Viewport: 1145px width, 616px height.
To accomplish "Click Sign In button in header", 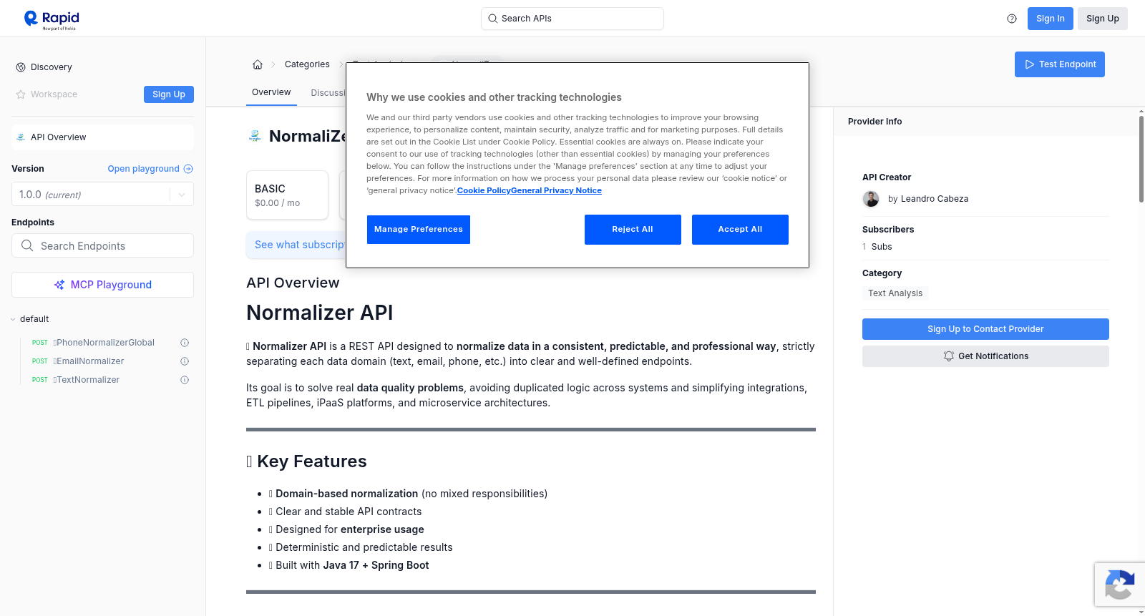I will (x=1050, y=19).
